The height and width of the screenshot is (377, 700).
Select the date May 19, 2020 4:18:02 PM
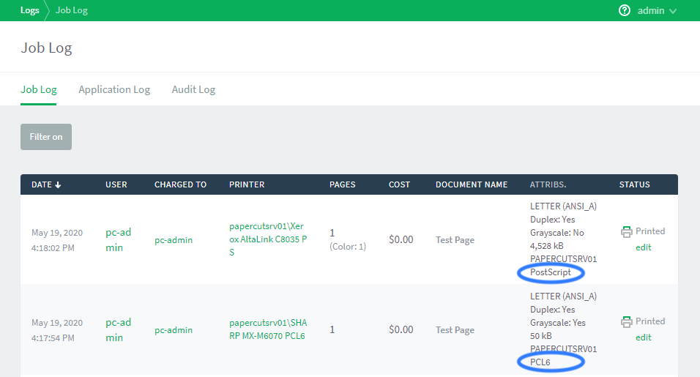[56, 240]
